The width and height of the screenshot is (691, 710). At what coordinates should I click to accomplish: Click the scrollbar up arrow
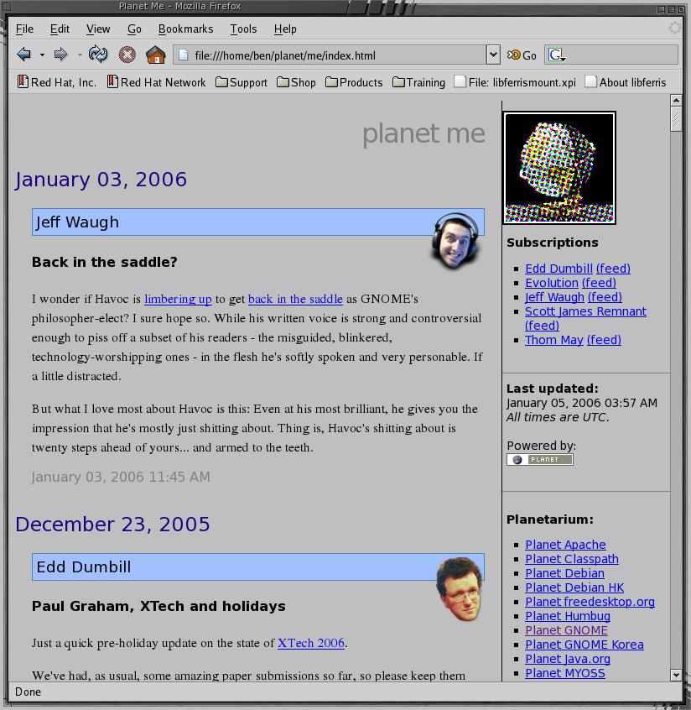[676, 100]
